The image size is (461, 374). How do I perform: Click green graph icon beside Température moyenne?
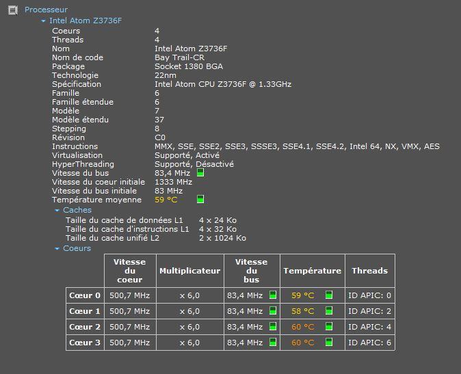pyautogui.click(x=200, y=199)
